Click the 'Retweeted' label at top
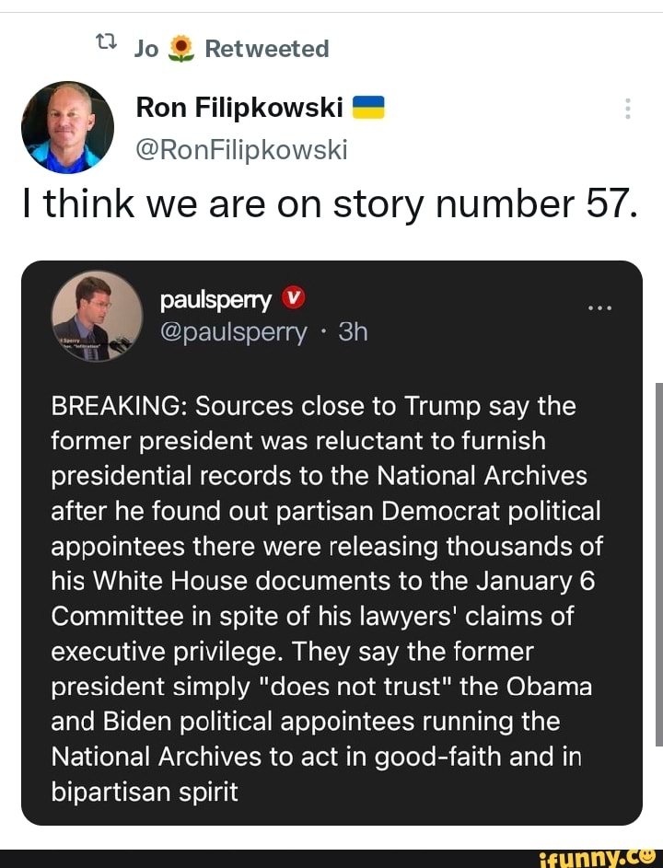663x868 pixels. coord(267,49)
